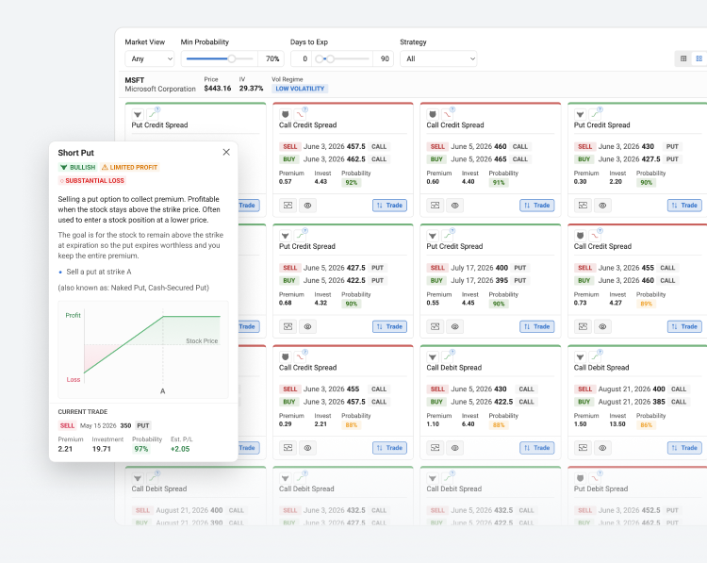
Task: Trade the June 5 430/422.5 Call Debit Spread
Action: coord(537,448)
